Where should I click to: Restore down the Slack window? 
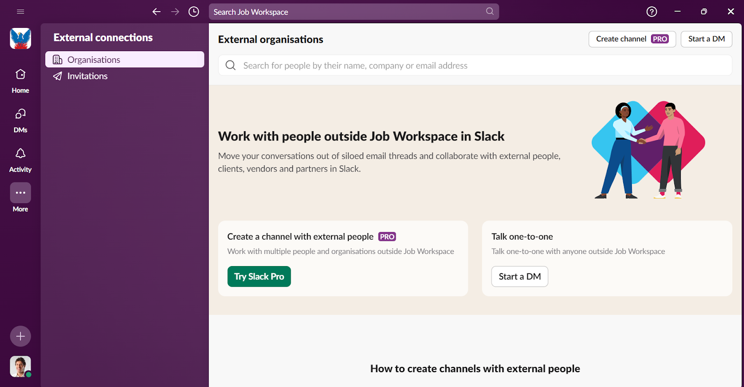coord(704,12)
